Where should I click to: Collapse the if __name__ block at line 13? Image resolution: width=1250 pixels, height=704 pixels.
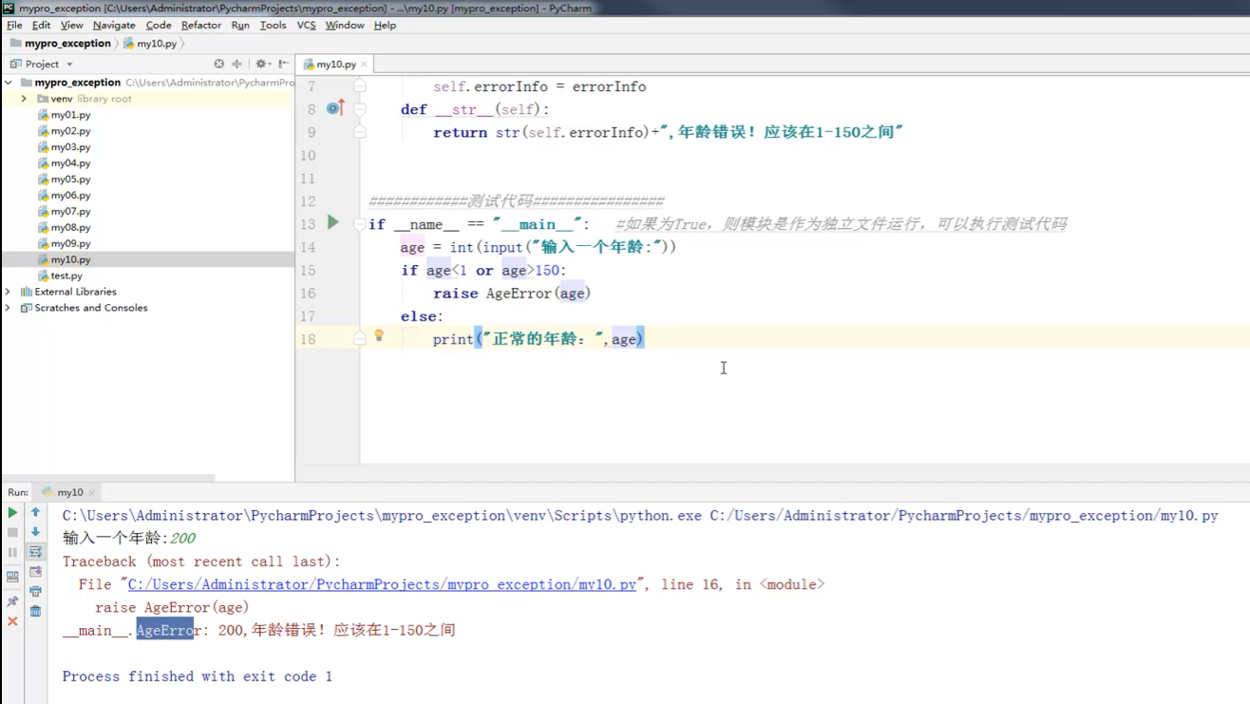point(360,224)
